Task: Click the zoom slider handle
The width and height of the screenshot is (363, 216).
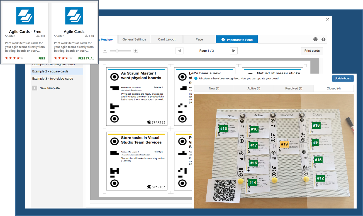Action: point(117,51)
